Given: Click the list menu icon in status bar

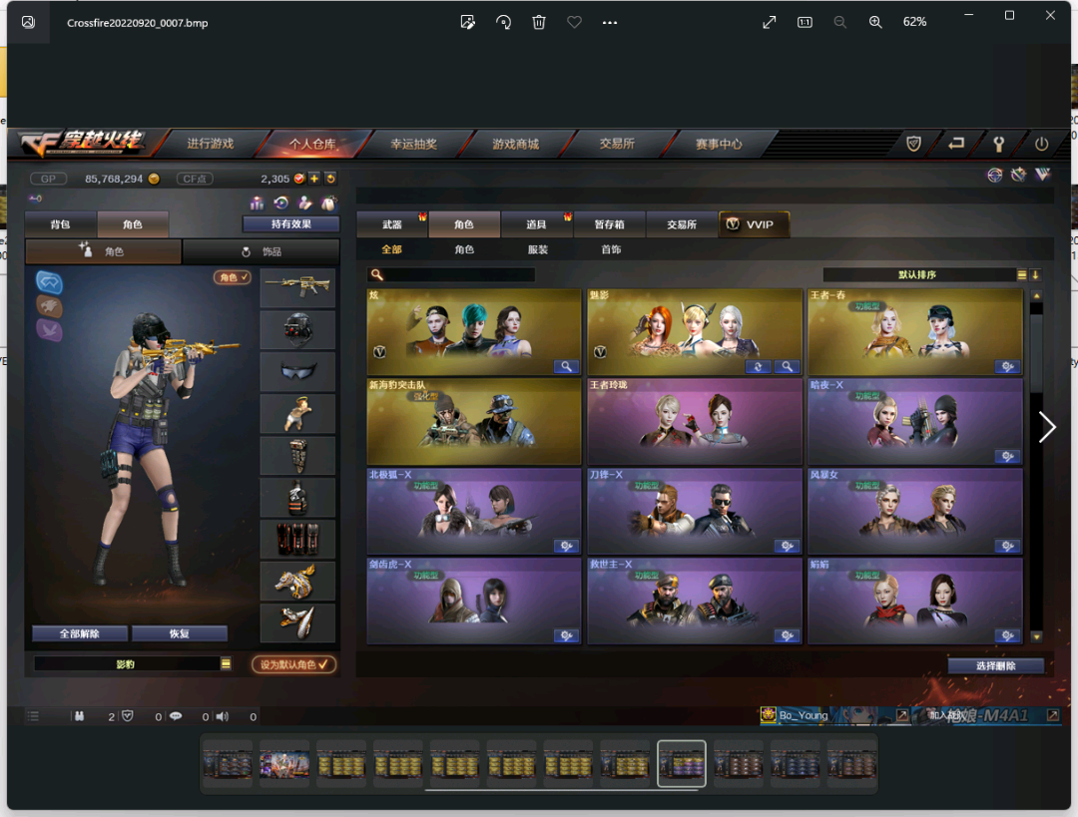Looking at the screenshot, I should (x=32, y=716).
